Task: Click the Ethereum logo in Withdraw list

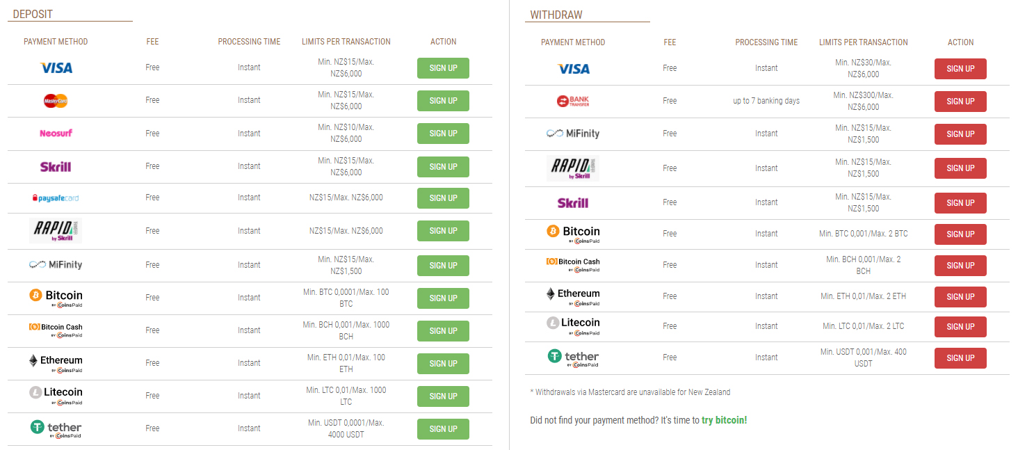Action: (x=573, y=296)
